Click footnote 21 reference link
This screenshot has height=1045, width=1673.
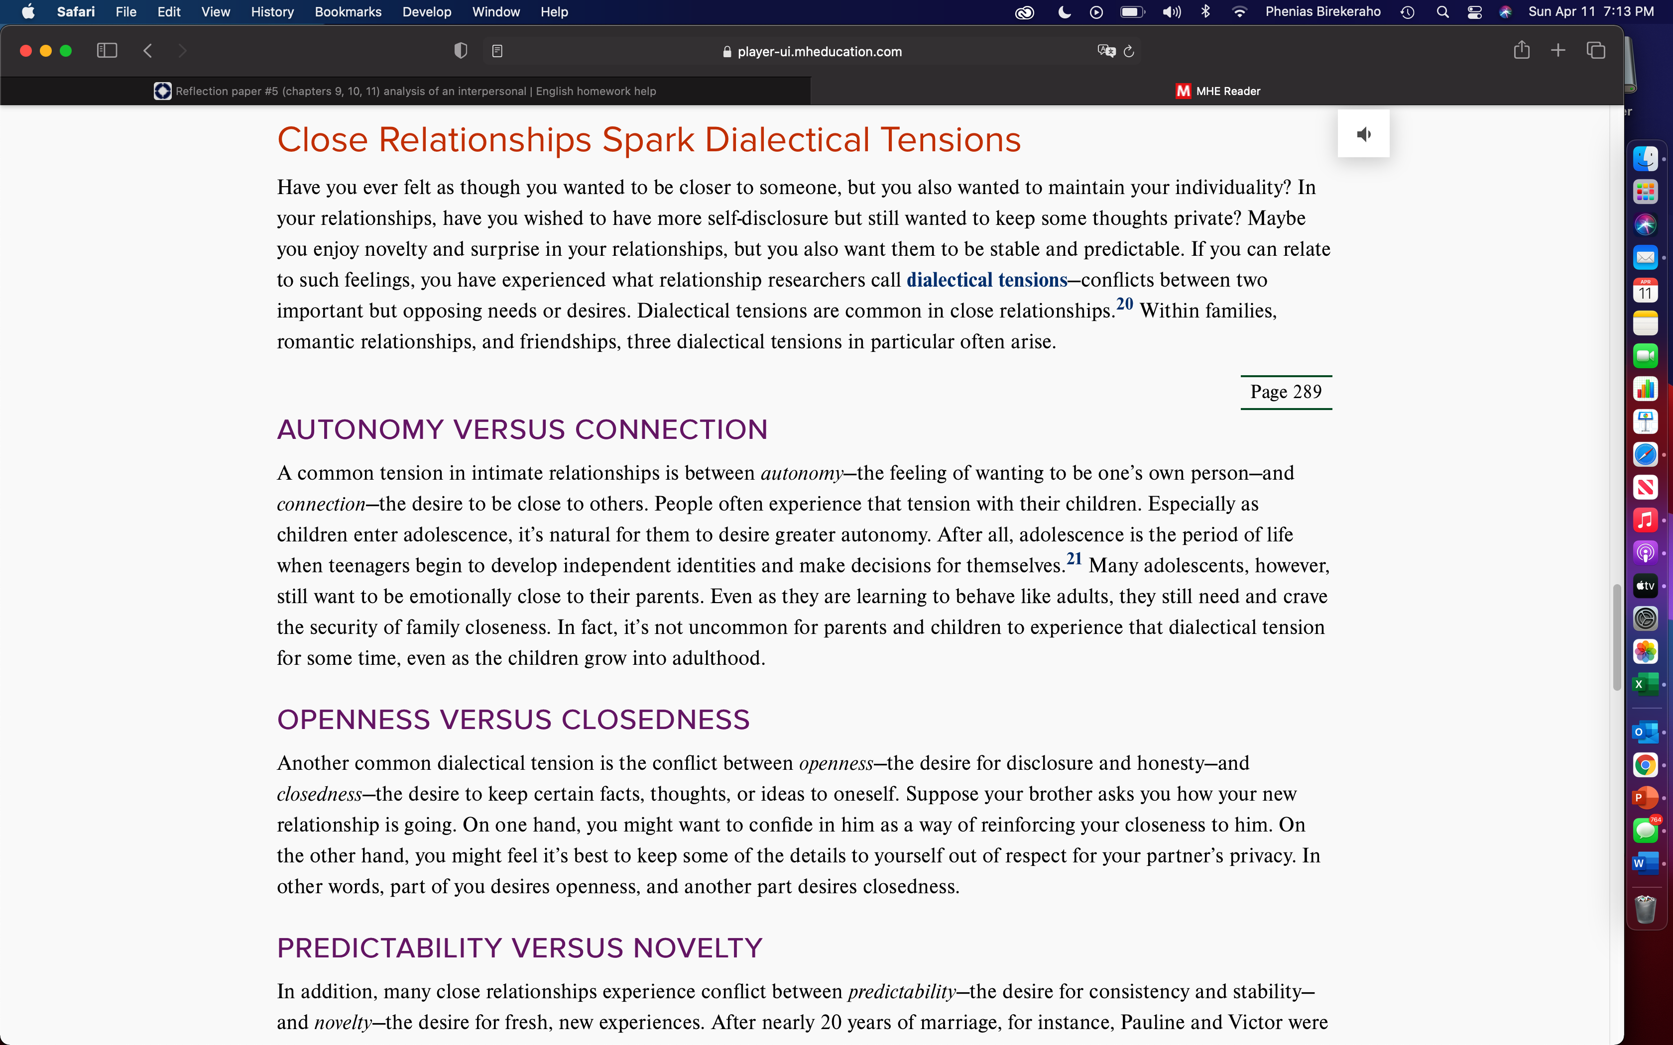click(x=1074, y=558)
